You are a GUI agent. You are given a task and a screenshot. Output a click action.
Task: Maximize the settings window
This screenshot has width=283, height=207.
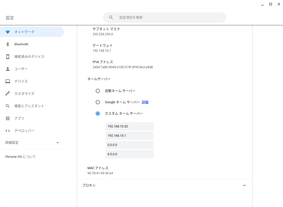click(x=271, y=4)
